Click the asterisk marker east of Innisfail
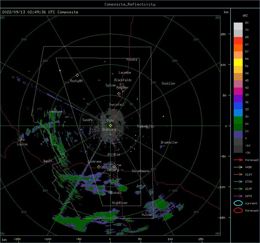 [x=137, y=99]
